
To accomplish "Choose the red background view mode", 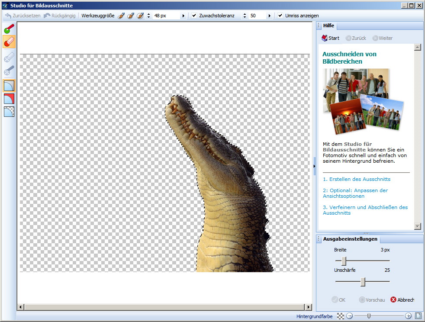I will (9, 99).
